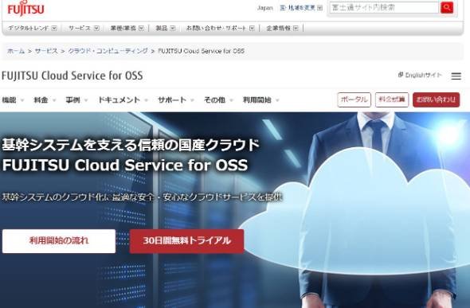Screen dimensions: 470x308
Task: Click the ポータル button
Action: click(354, 99)
